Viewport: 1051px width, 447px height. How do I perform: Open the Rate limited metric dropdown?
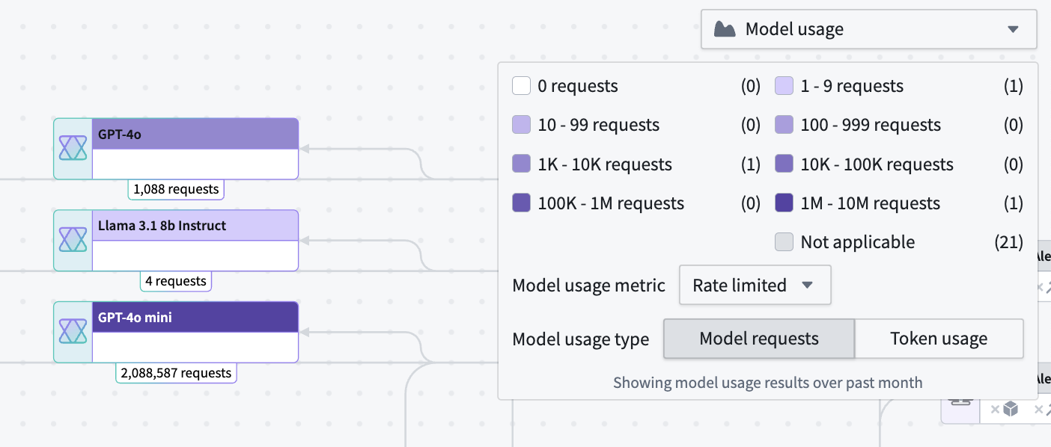(x=755, y=285)
